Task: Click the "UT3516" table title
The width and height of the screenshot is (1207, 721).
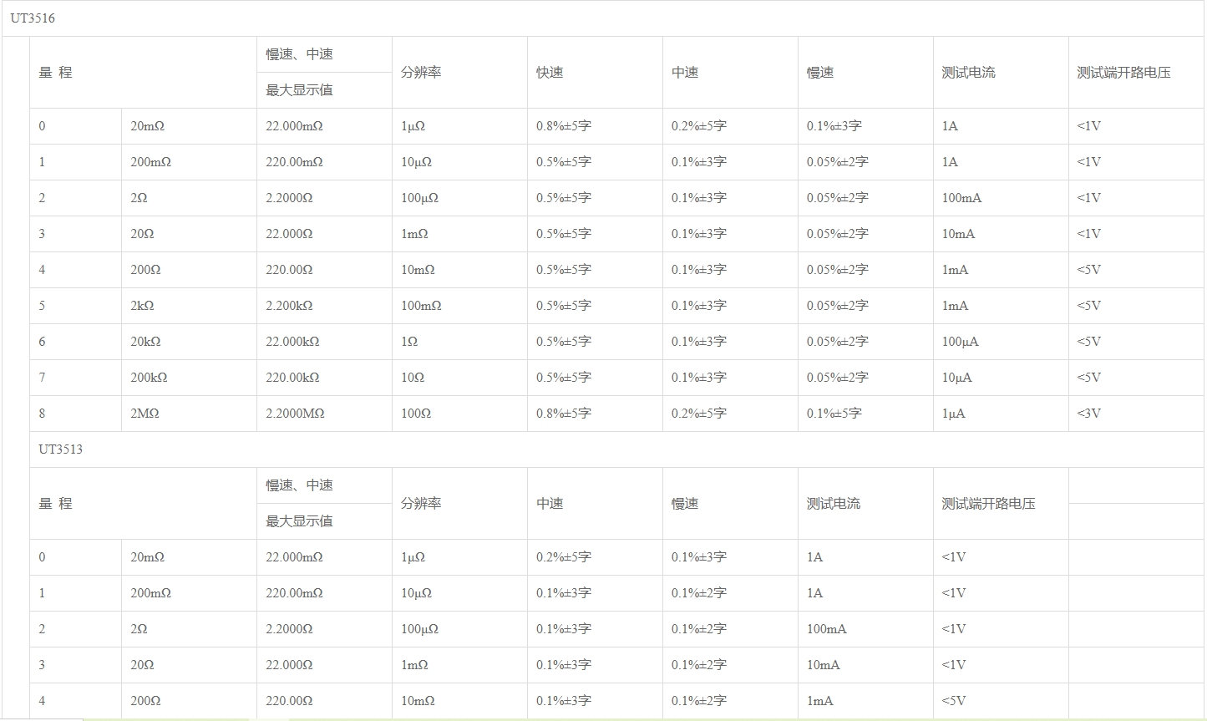Action: 33,18
